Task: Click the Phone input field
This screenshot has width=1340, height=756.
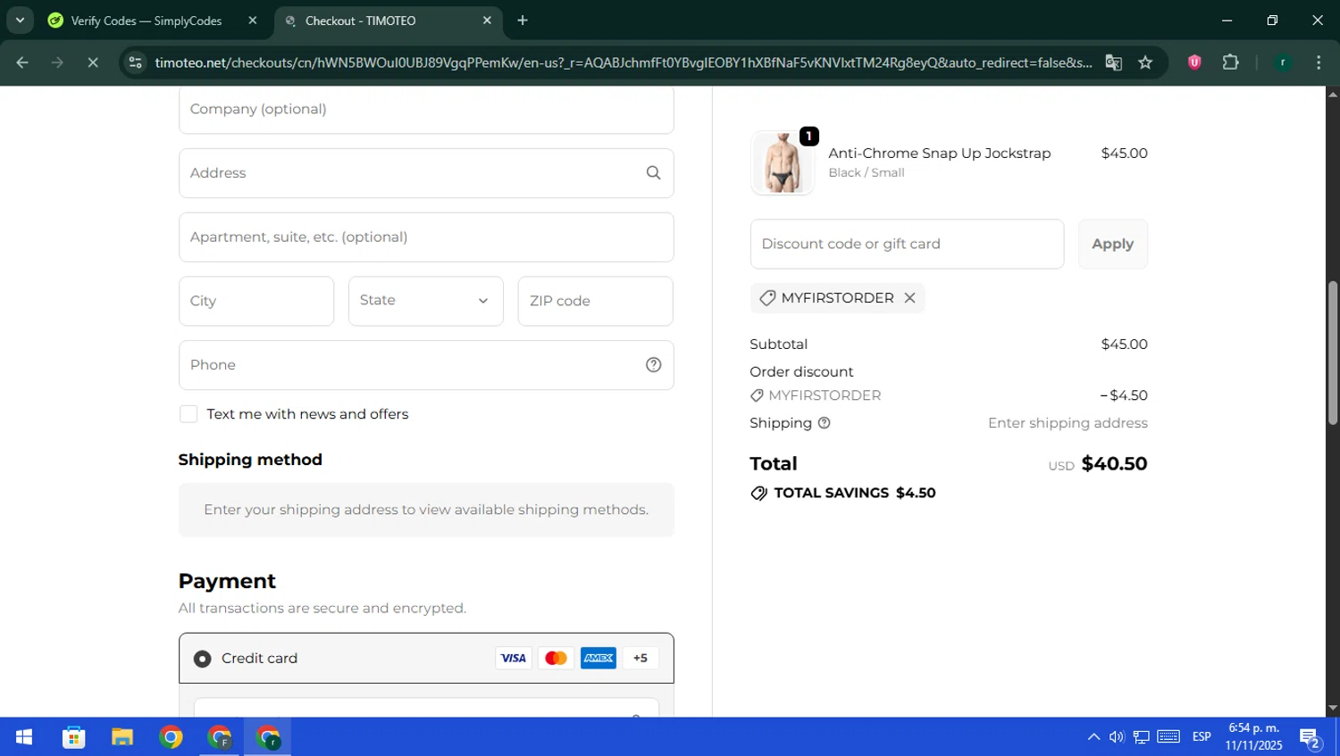Action: click(x=426, y=365)
